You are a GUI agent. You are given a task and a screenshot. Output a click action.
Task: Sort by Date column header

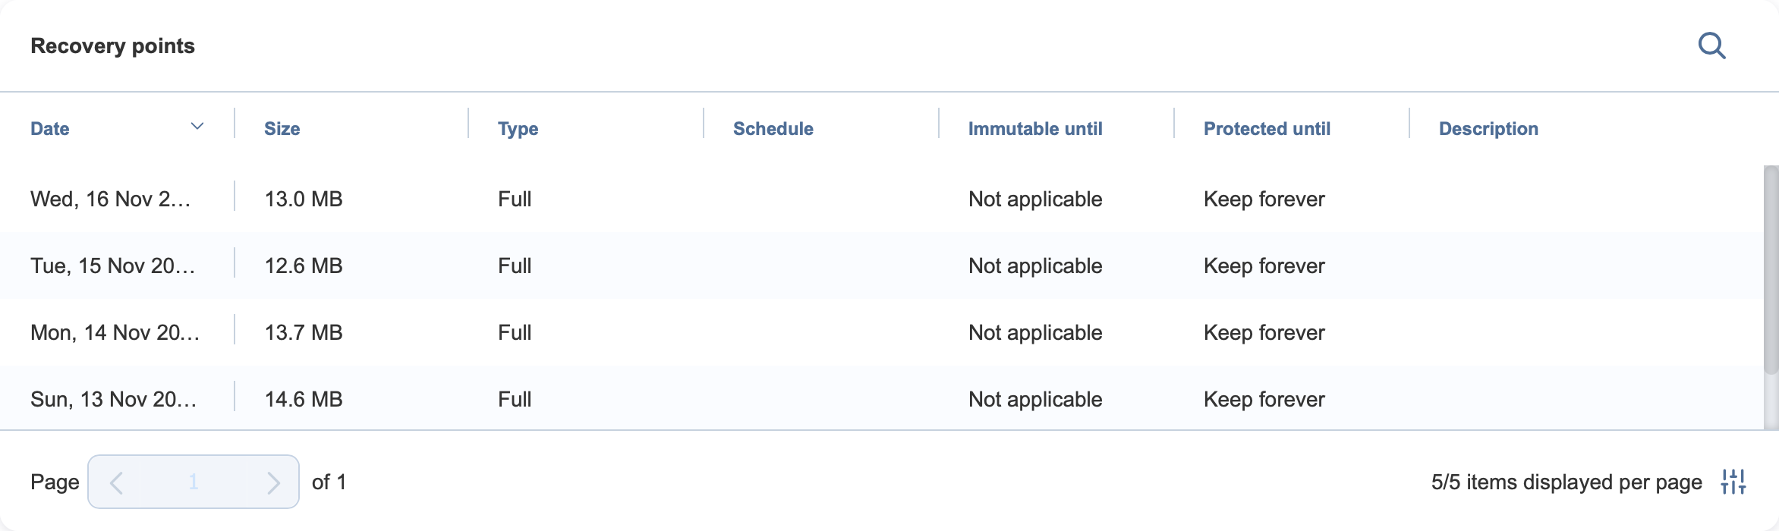coord(50,129)
